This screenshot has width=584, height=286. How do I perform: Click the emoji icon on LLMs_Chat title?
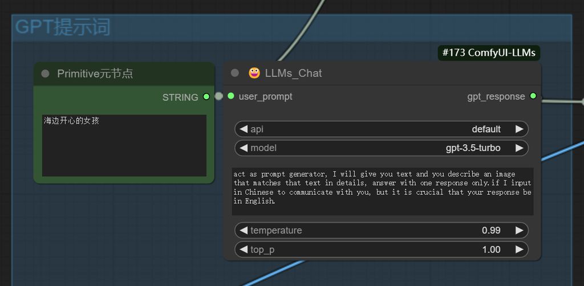click(x=254, y=73)
